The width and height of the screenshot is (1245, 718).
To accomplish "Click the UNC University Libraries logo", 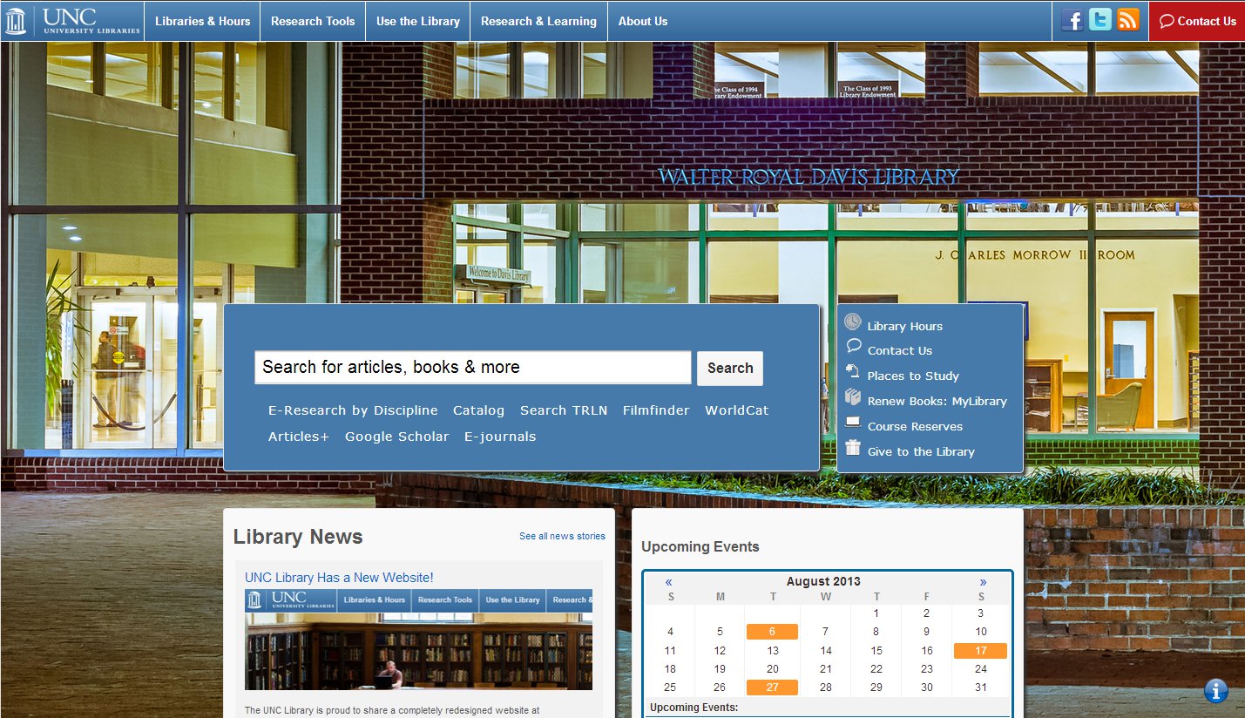I will pos(72,21).
